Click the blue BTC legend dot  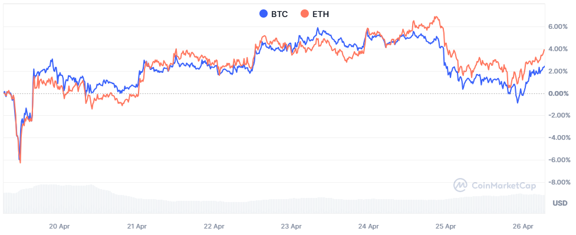264,14
